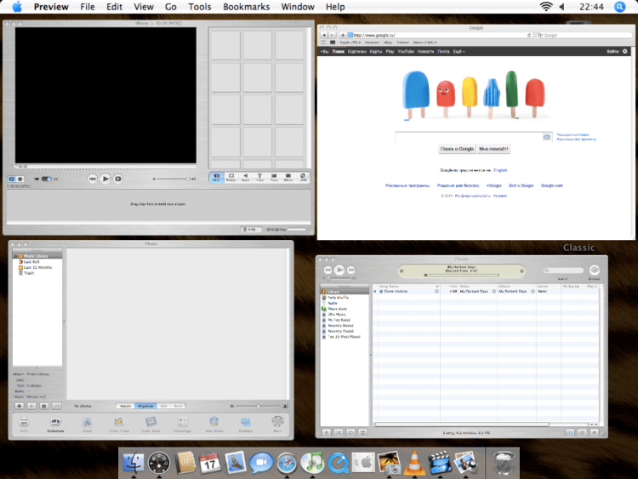Open the Photos pane in iMovie
This screenshot has width=638, height=479.
(x=231, y=178)
